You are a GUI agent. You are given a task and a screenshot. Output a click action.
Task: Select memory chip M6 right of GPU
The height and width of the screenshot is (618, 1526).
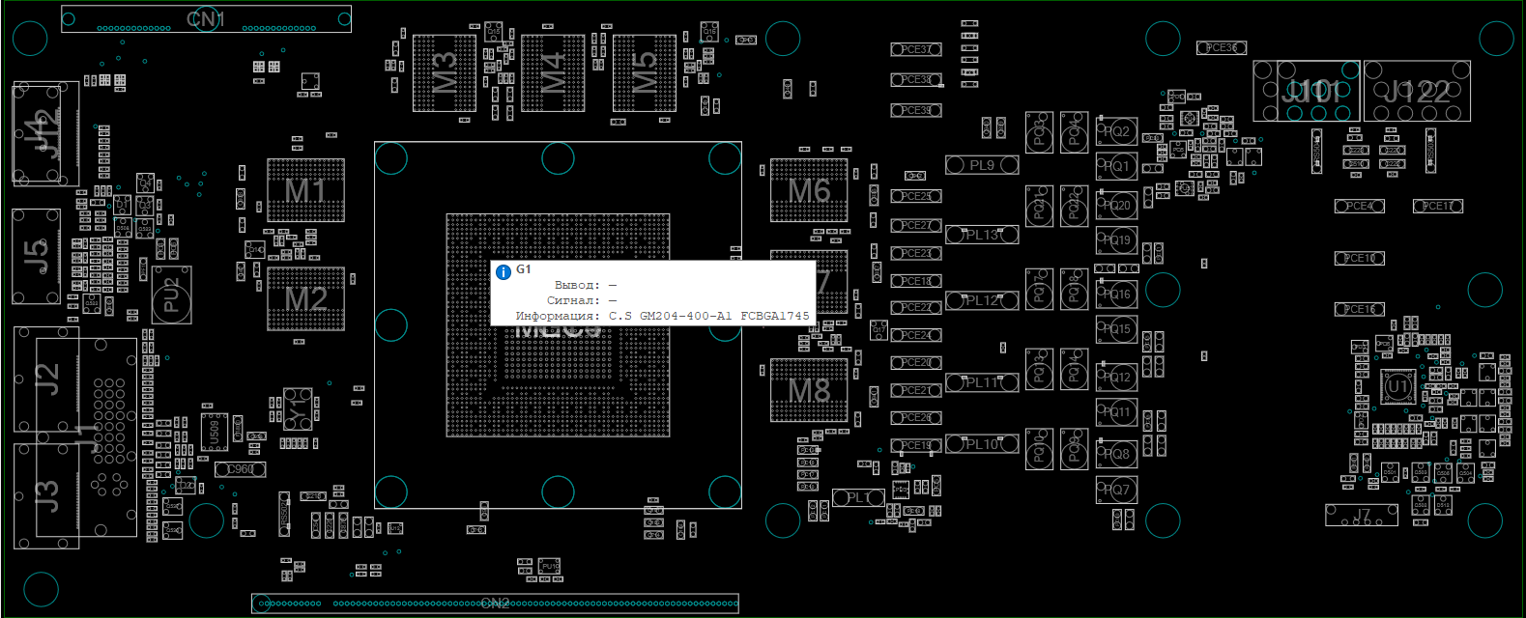(809, 191)
